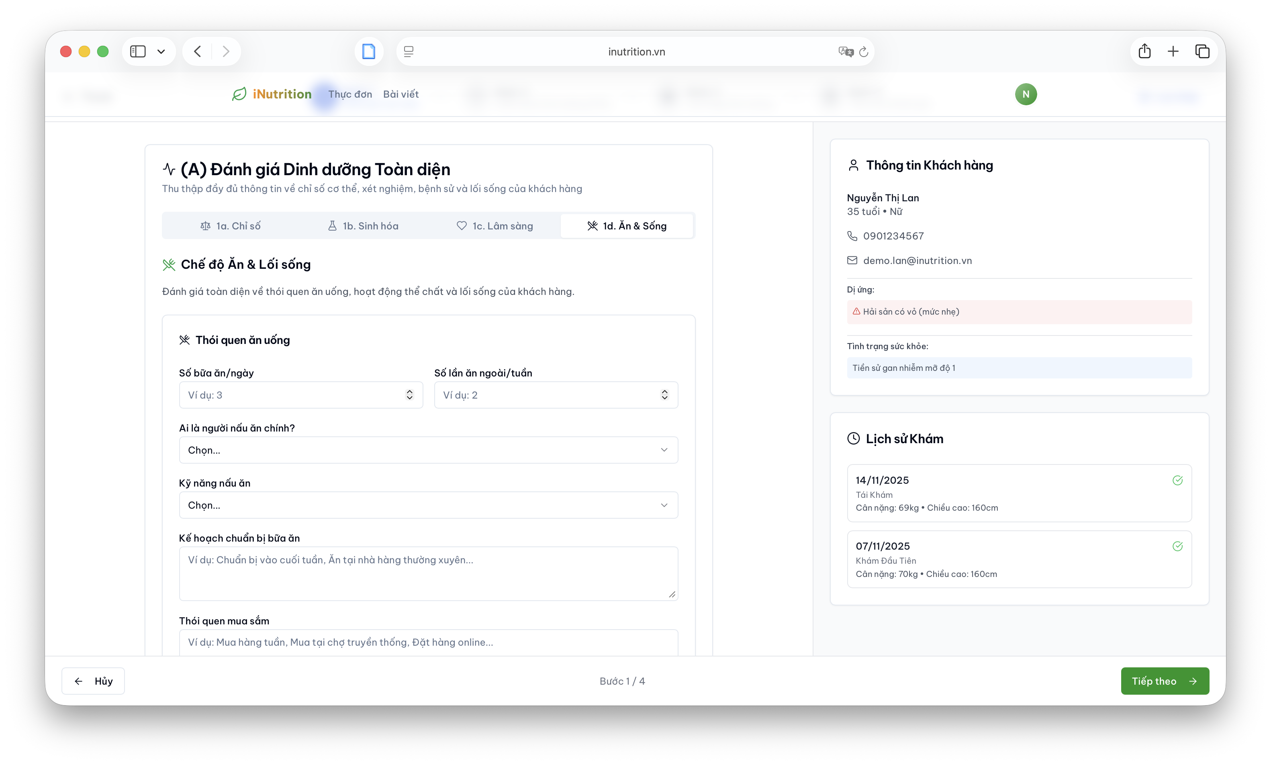Click the user avatar N icon
Screen dimensions: 1271x765
pos(1025,94)
